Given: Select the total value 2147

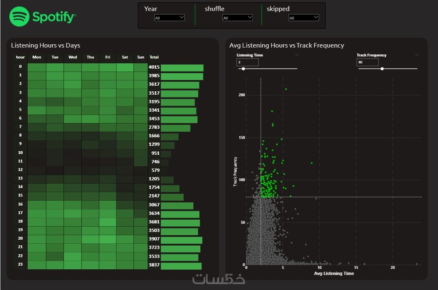Looking at the screenshot, I should click(x=154, y=196).
